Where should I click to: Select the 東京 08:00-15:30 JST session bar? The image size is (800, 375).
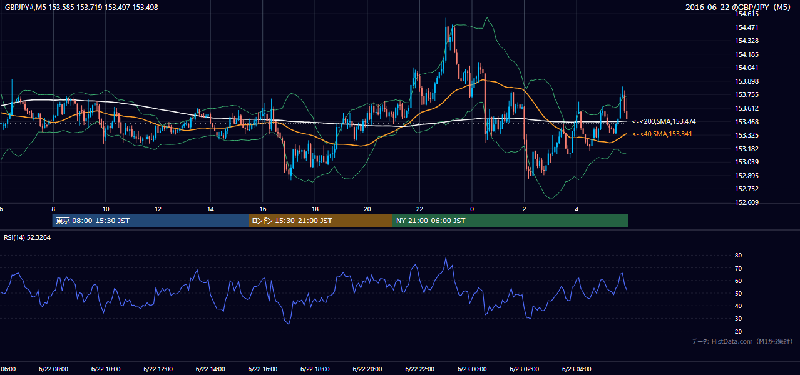[x=150, y=221]
